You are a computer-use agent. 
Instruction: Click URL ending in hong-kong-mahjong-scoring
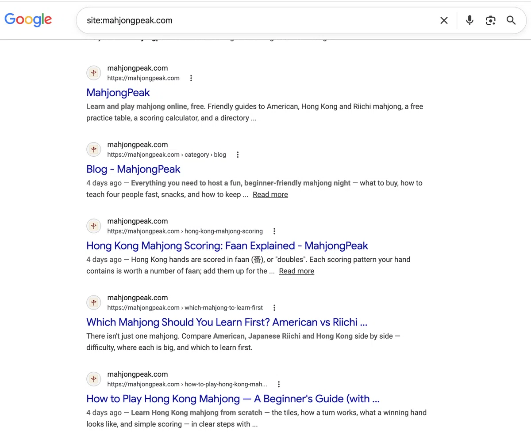point(185,231)
